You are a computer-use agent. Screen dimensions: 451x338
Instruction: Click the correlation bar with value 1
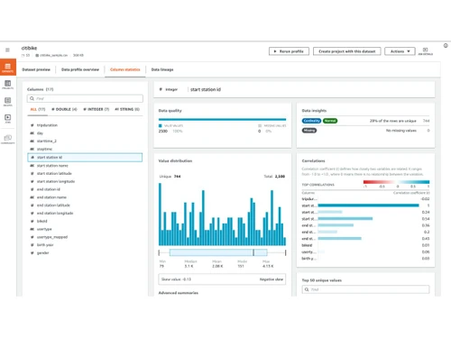click(x=368, y=206)
